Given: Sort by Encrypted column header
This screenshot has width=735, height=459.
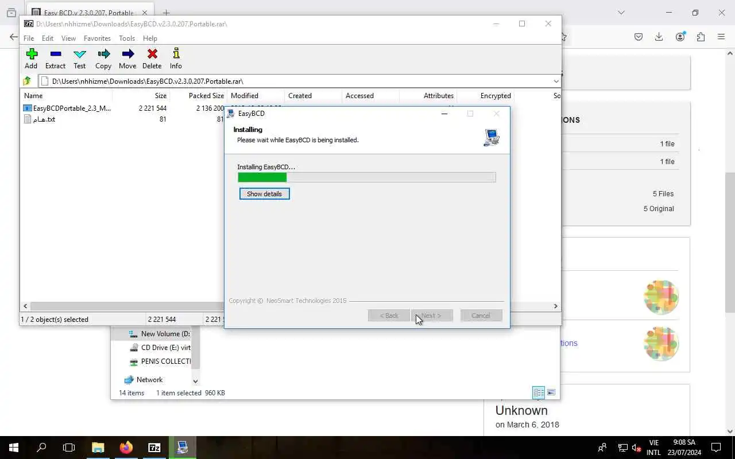Looking at the screenshot, I should pyautogui.click(x=485, y=96).
